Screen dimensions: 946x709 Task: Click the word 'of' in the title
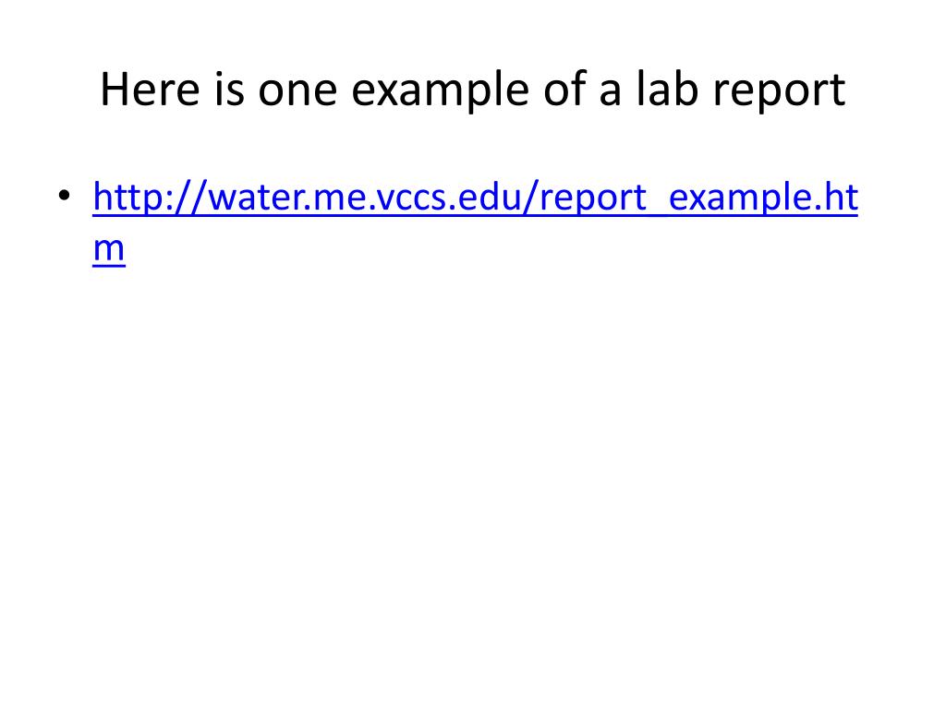tap(563, 90)
